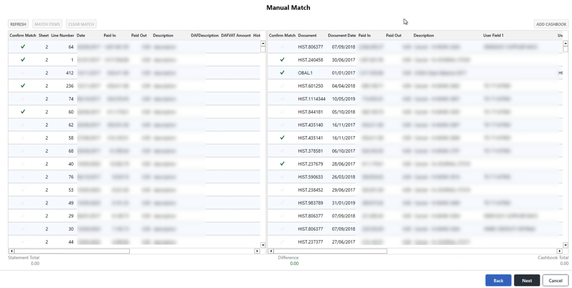Click the Refresh button
Screen dimensions: 572x288
click(x=18, y=24)
